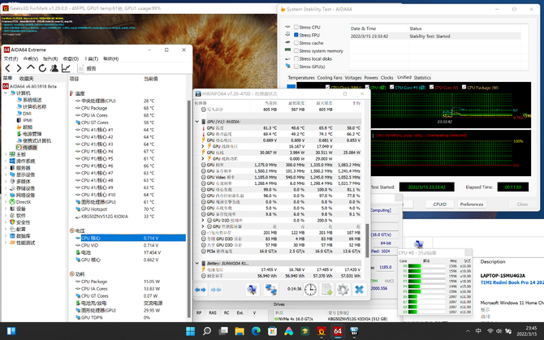Click the back arrow in AIDA64 toolbar
Screen dimensions: 544x340
[6, 69]
